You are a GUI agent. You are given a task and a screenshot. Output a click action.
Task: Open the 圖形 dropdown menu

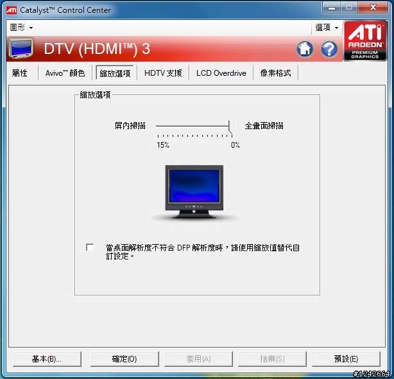[x=21, y=27]
